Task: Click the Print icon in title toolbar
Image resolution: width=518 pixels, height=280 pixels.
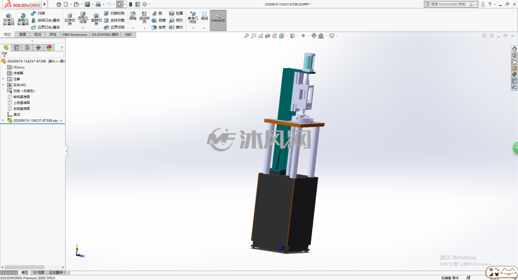Action: [98, 4]
